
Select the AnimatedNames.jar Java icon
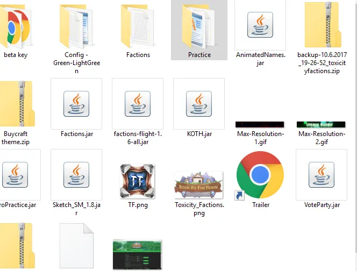point(260,25)
